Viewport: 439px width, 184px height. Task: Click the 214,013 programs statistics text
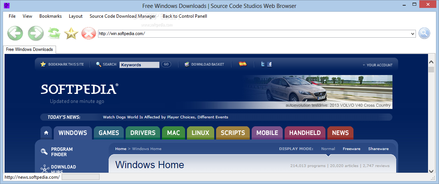[x=309, y=166]
